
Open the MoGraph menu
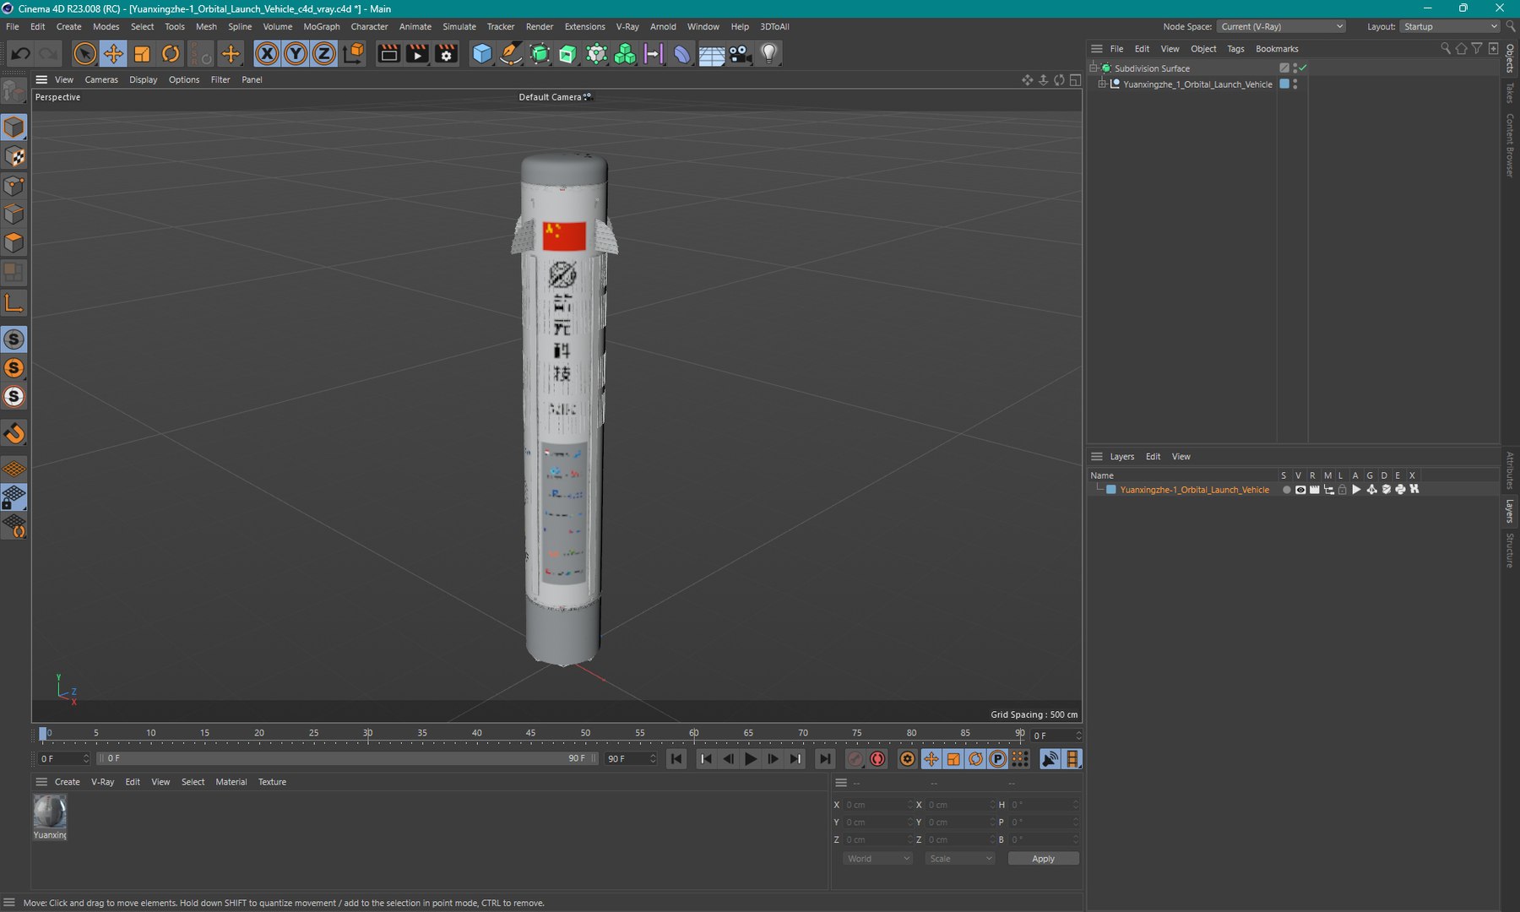[x=321, y=26]
